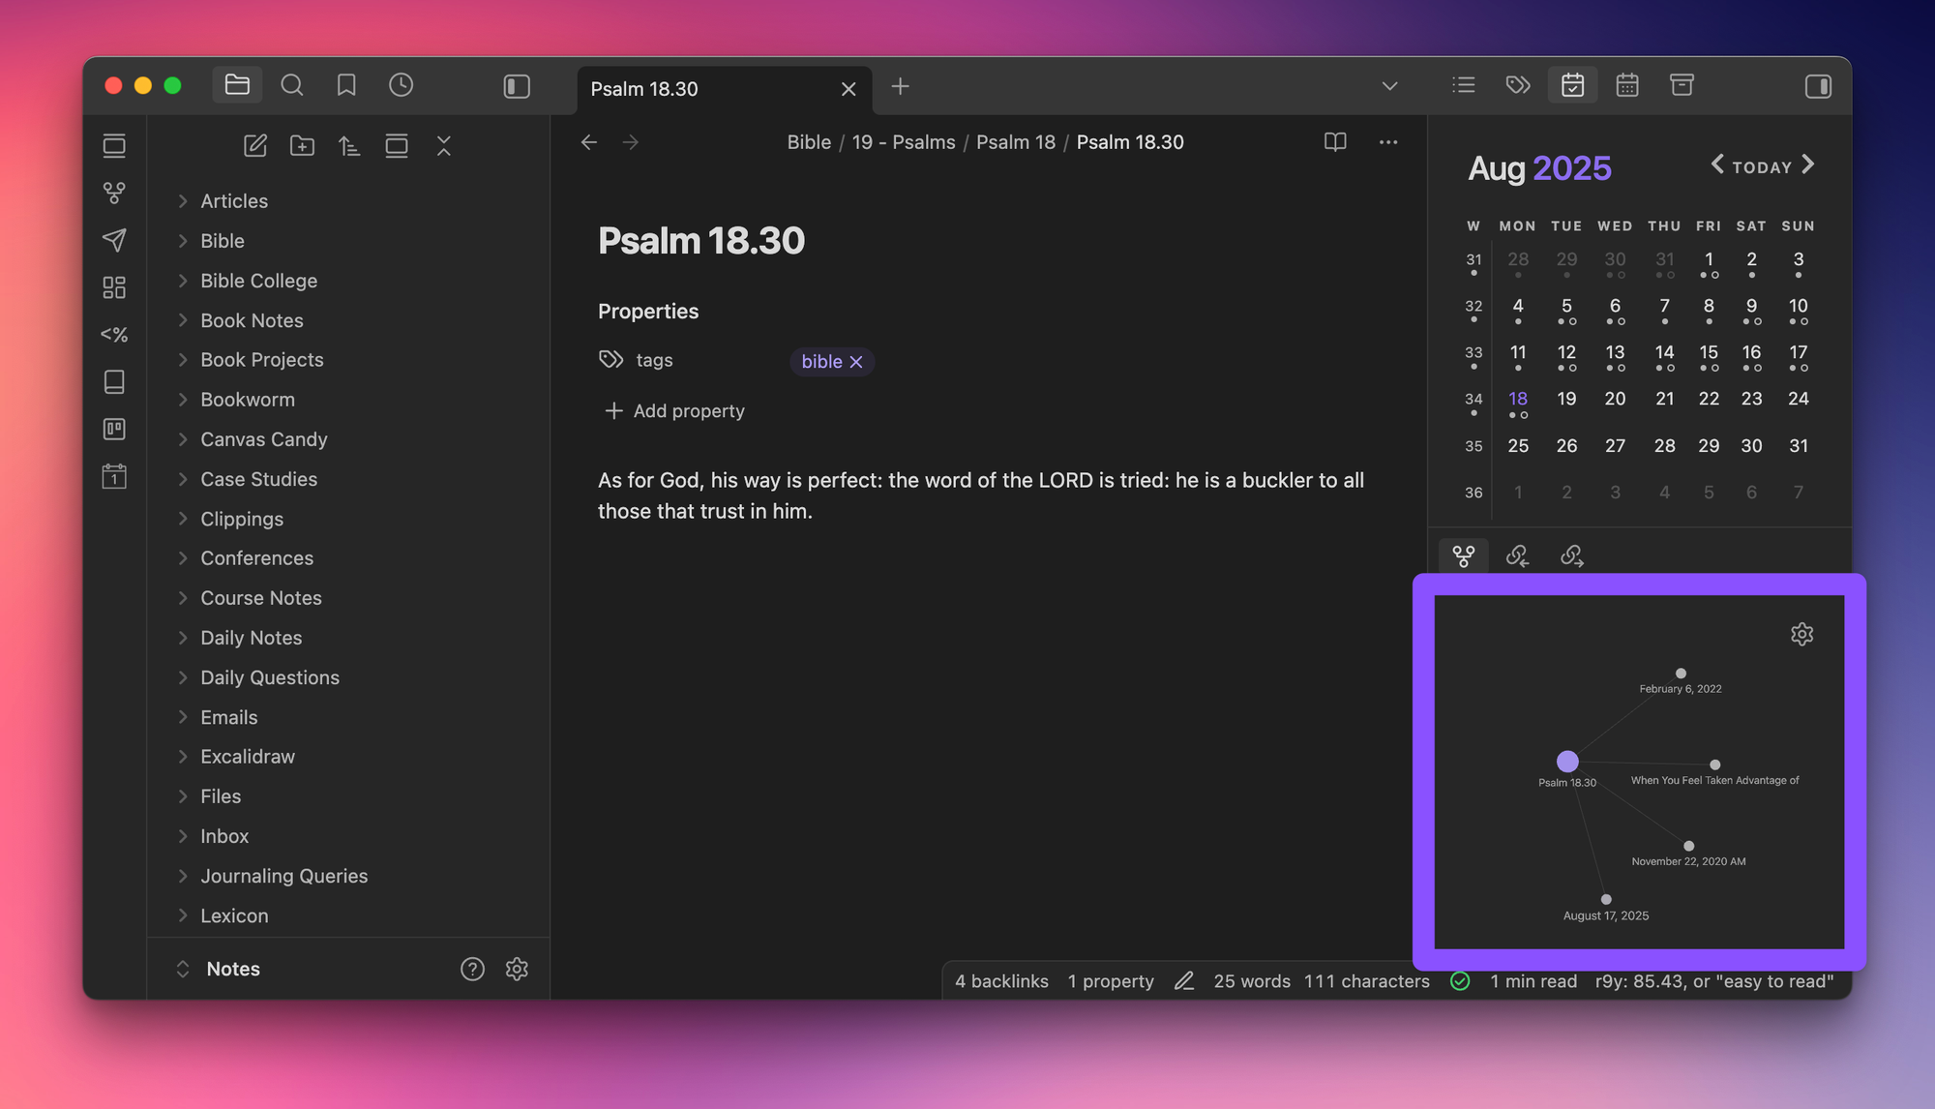Open the tags pane icon
Image resolution: width=1935 pixels, height=1109 pixels.
pyautogui.click(x=1518, y=85)
